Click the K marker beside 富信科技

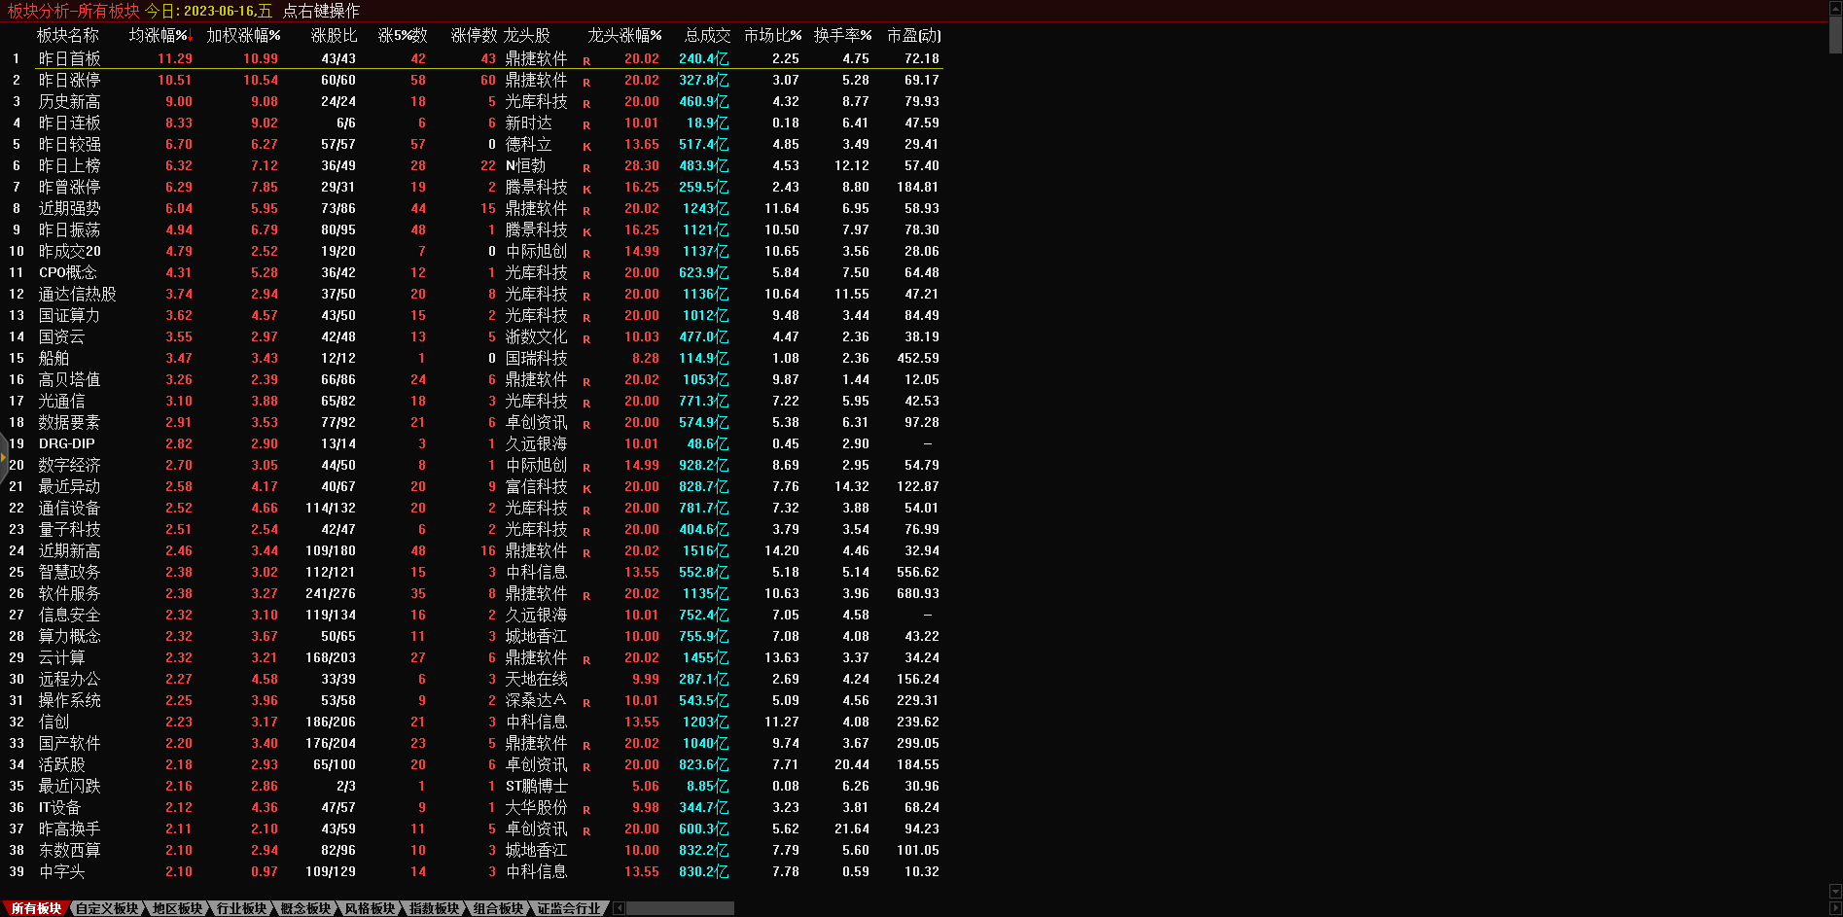586,488
